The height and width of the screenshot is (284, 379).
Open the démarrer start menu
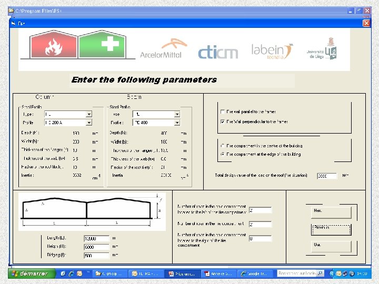click(x=32, y=273)
